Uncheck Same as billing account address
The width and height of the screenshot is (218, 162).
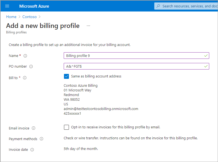66,76
